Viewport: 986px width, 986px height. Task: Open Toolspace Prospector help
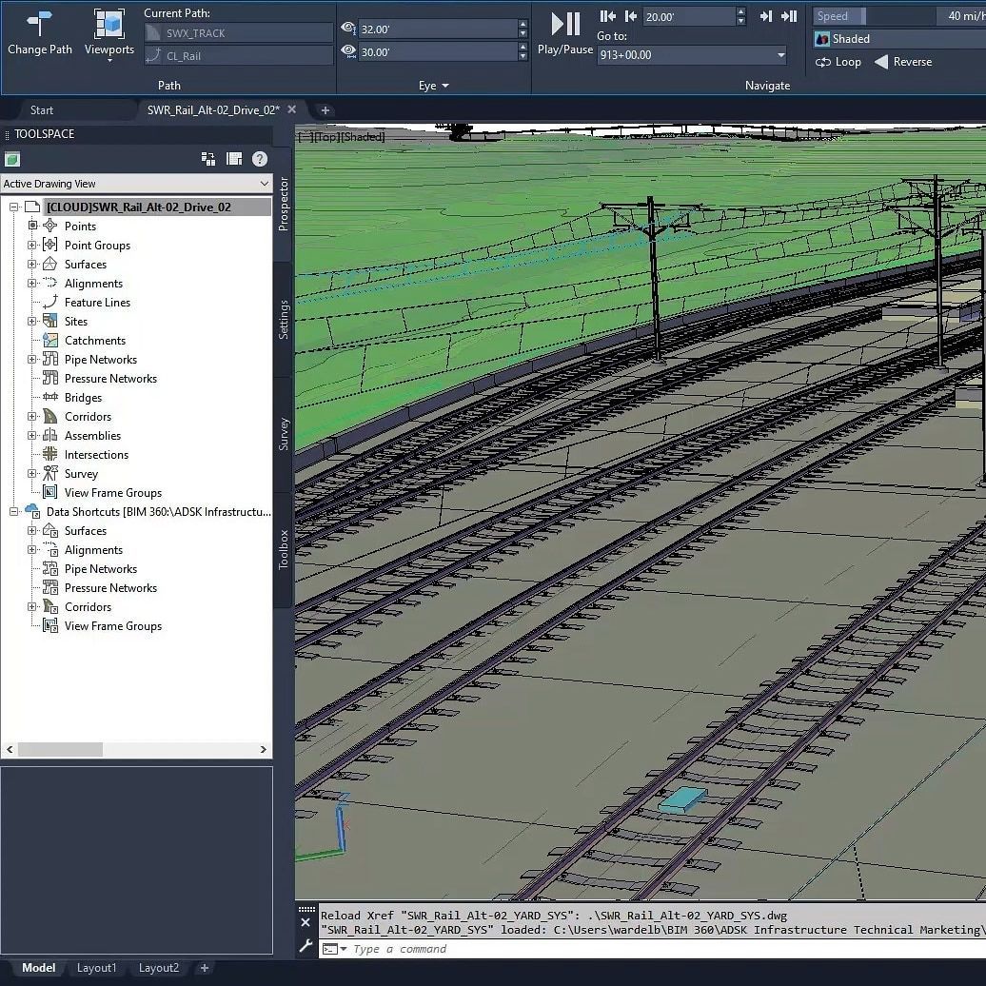tap(259, 159)
